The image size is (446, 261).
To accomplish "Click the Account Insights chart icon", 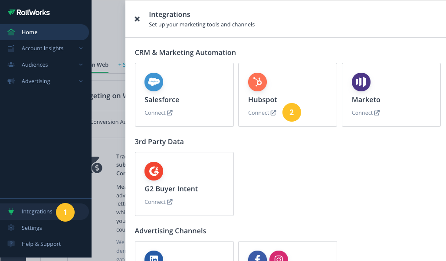I will (x=11, y=48).
